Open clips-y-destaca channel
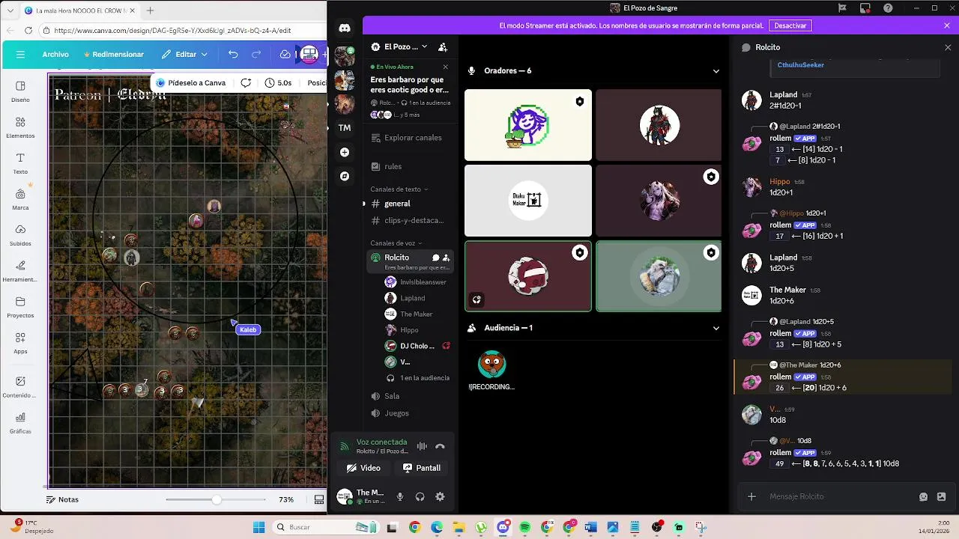 (x=411, y=221)
